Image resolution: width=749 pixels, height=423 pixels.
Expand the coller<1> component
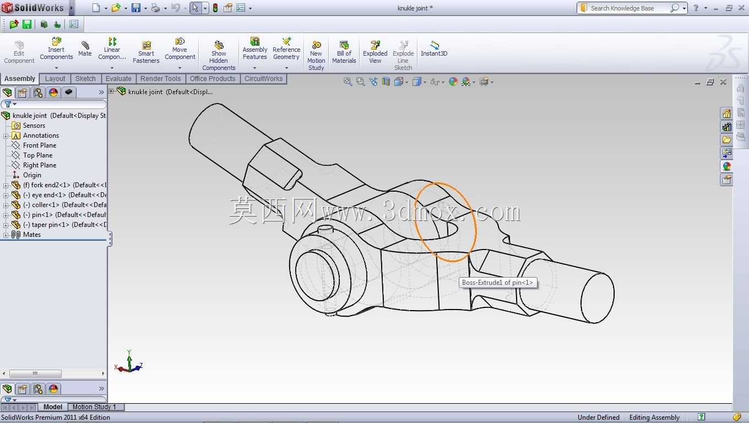[6, 205]
